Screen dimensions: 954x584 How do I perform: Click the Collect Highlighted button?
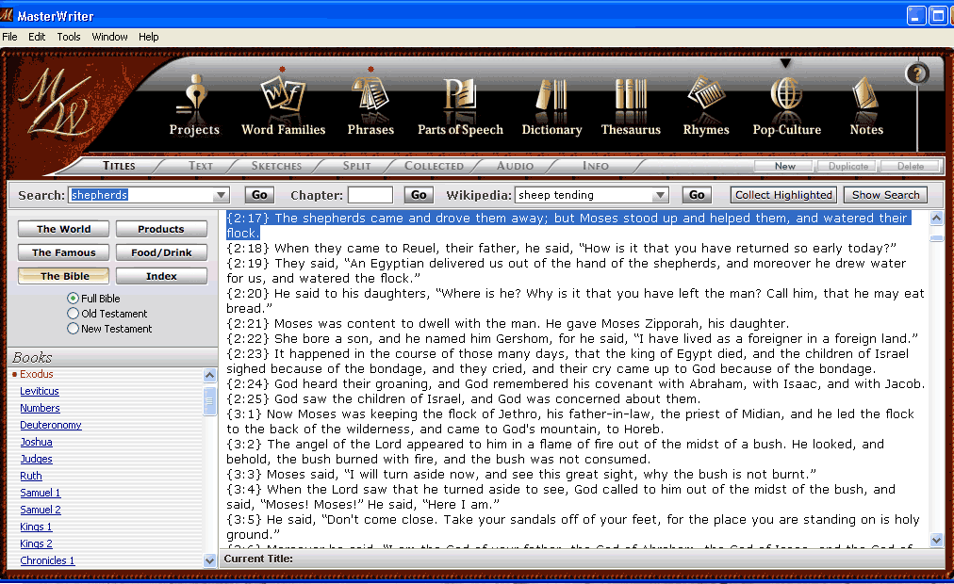point(783,195)
